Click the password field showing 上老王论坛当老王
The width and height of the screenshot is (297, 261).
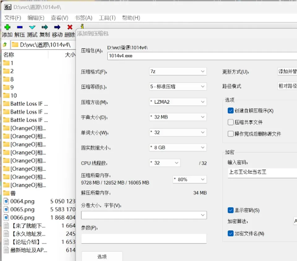pyautogui.click(x=263, y=173)
